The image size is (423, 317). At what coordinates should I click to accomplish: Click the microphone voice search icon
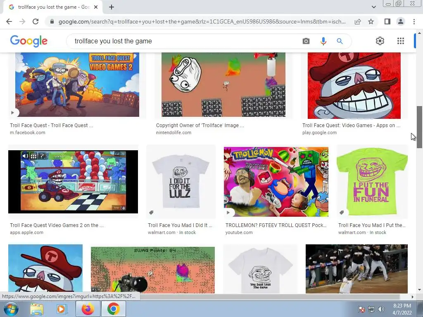point(323,41)
